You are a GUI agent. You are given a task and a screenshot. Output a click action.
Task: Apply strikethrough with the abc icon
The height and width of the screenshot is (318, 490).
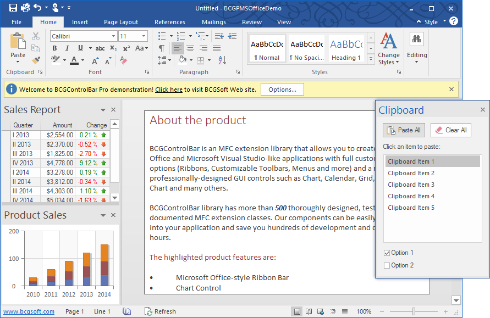[100, 48]
